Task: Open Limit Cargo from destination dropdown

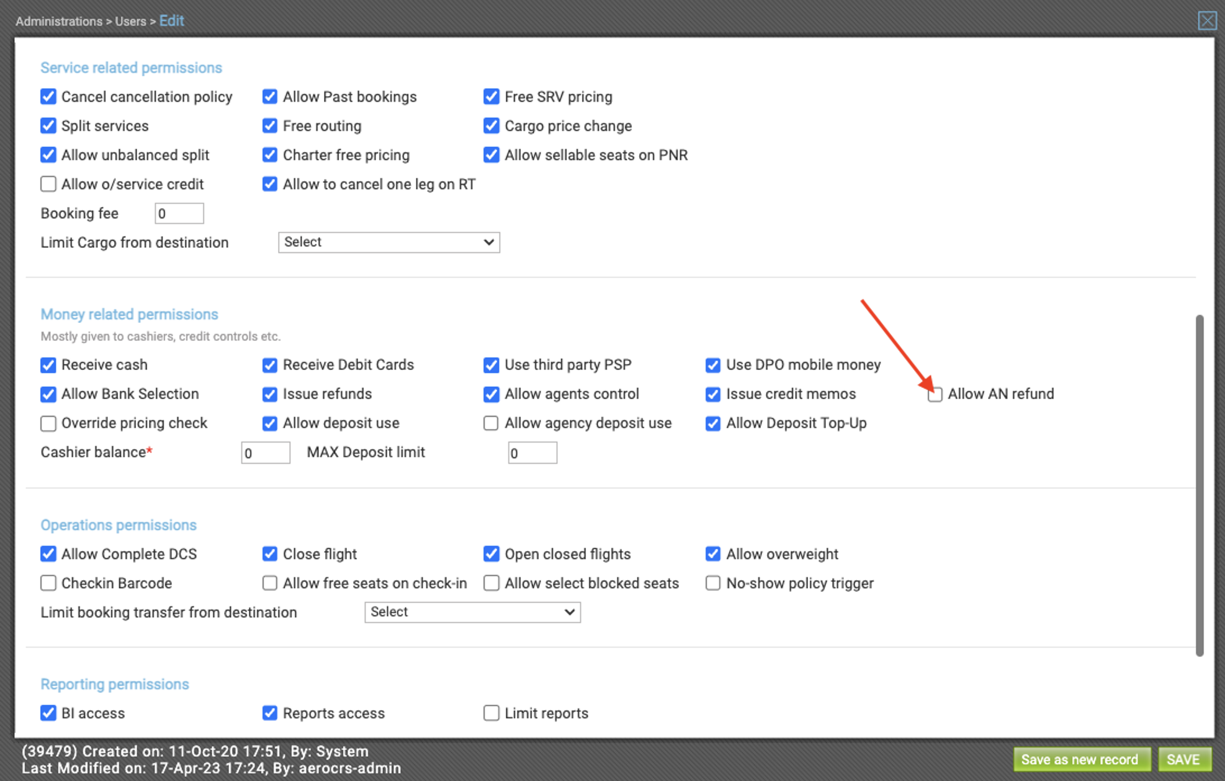Action: pyautogui.click(x=388, y=242)
